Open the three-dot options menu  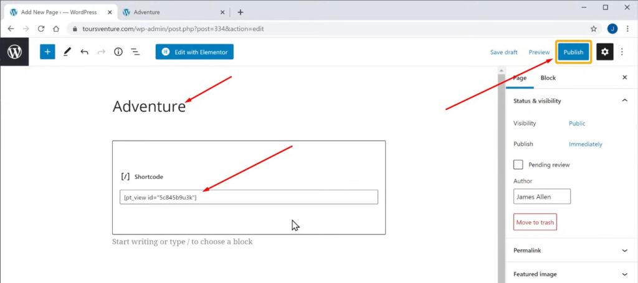point(622,52)
